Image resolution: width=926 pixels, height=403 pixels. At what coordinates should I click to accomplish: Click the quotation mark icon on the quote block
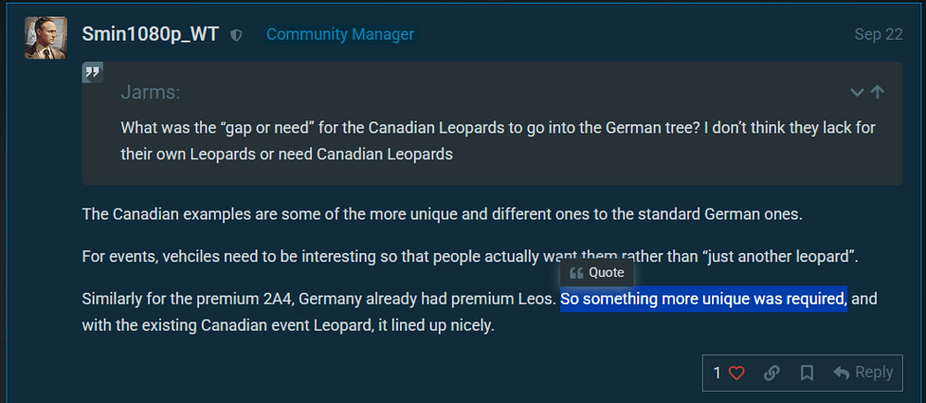pyautogui.click(x=92, y=72)
